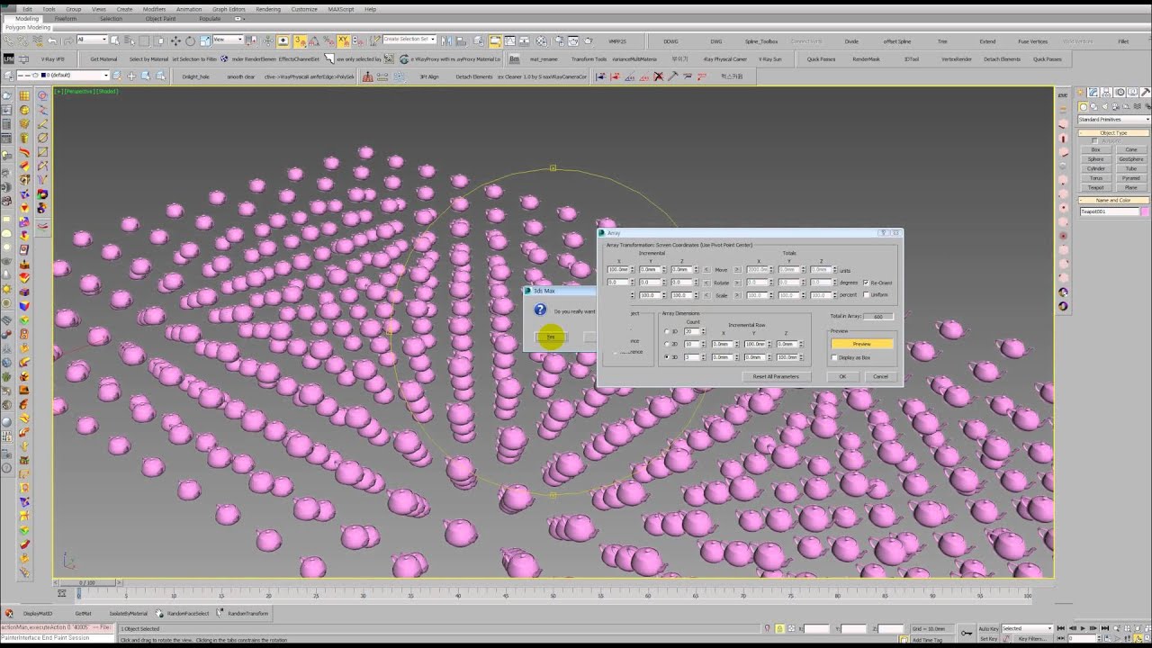The height and width of the screenshot is (648, 1152).
Task: Switch to Freeform ribbon tab
Action: coord(66,18)
